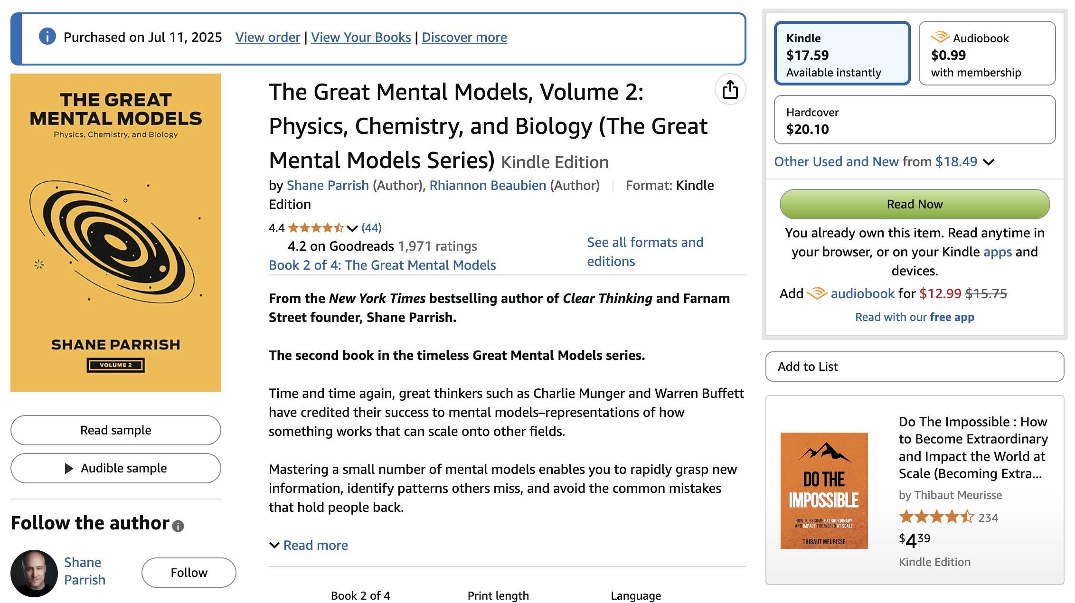
Task: Follow author Shane Parrish
Action: (189, 573)
